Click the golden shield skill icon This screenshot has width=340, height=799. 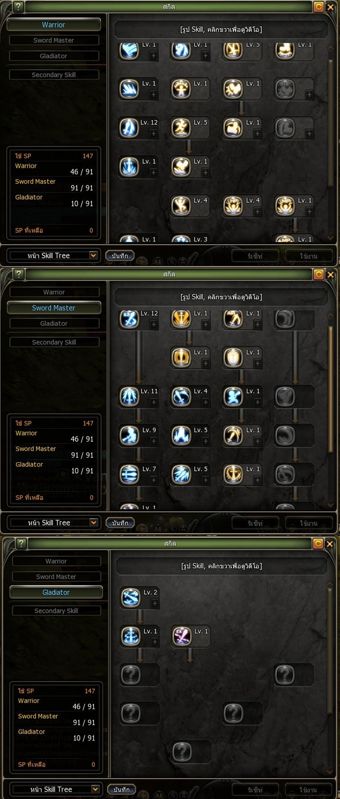[233, 358]
